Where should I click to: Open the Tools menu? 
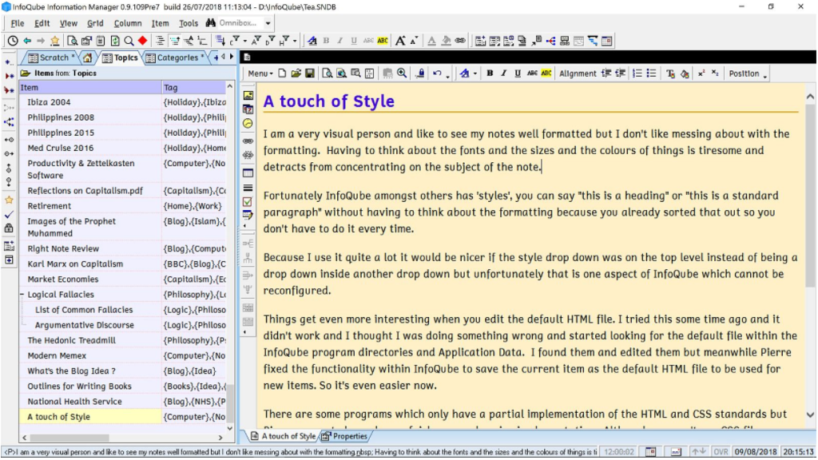click(189, 23)
